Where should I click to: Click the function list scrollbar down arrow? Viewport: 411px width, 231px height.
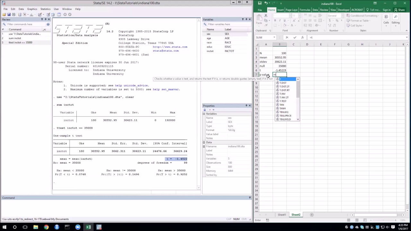[x=298, y=119]
